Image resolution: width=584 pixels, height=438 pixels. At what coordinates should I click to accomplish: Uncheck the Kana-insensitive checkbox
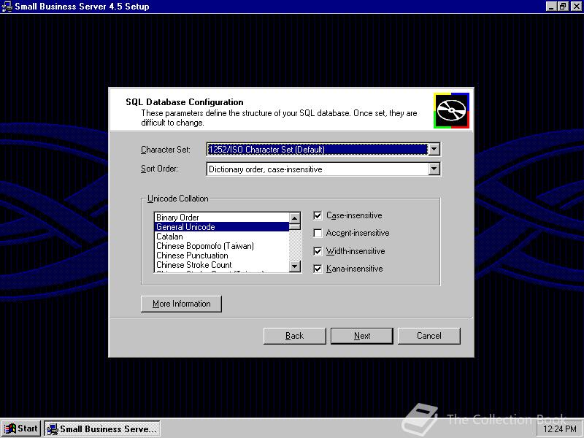tap(318, 269)
